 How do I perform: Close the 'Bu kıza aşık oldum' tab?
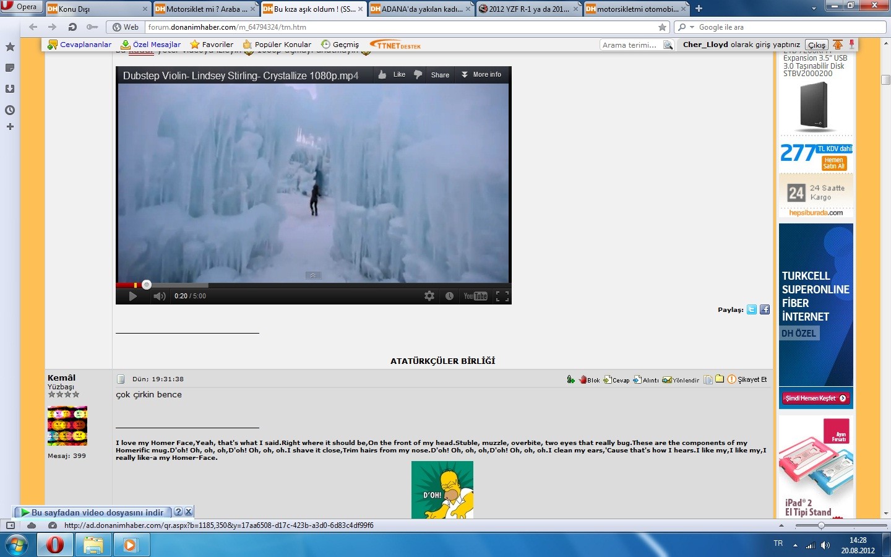360,9
